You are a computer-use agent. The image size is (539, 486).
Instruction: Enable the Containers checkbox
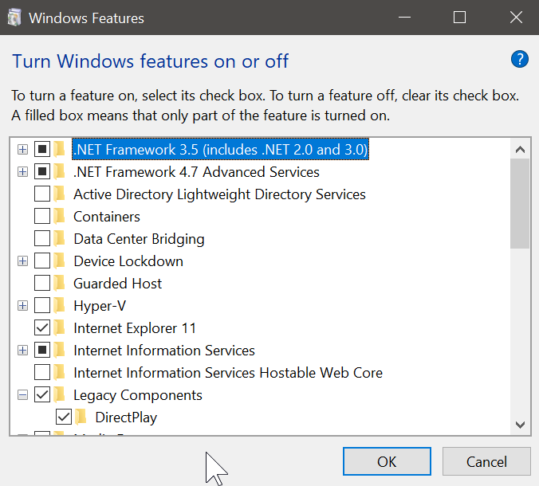pyautogui.click(x=42, y=216)
